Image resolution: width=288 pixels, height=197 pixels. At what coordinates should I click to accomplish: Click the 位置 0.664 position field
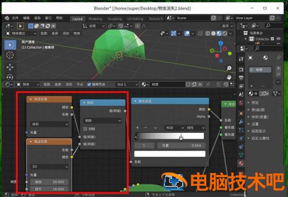[181, 145]
